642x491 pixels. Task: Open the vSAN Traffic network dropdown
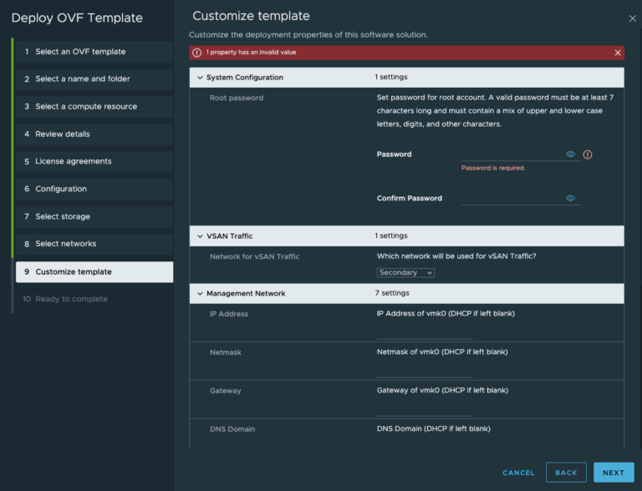405,273
